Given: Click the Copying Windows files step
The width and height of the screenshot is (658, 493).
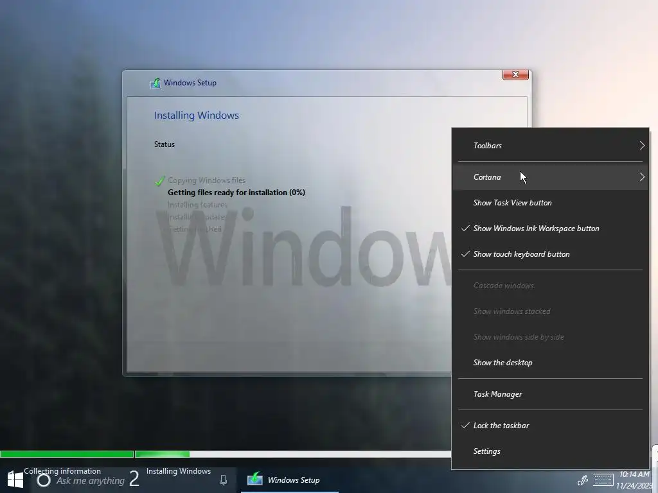Looking at the screenshot, I should pos(206,180).
